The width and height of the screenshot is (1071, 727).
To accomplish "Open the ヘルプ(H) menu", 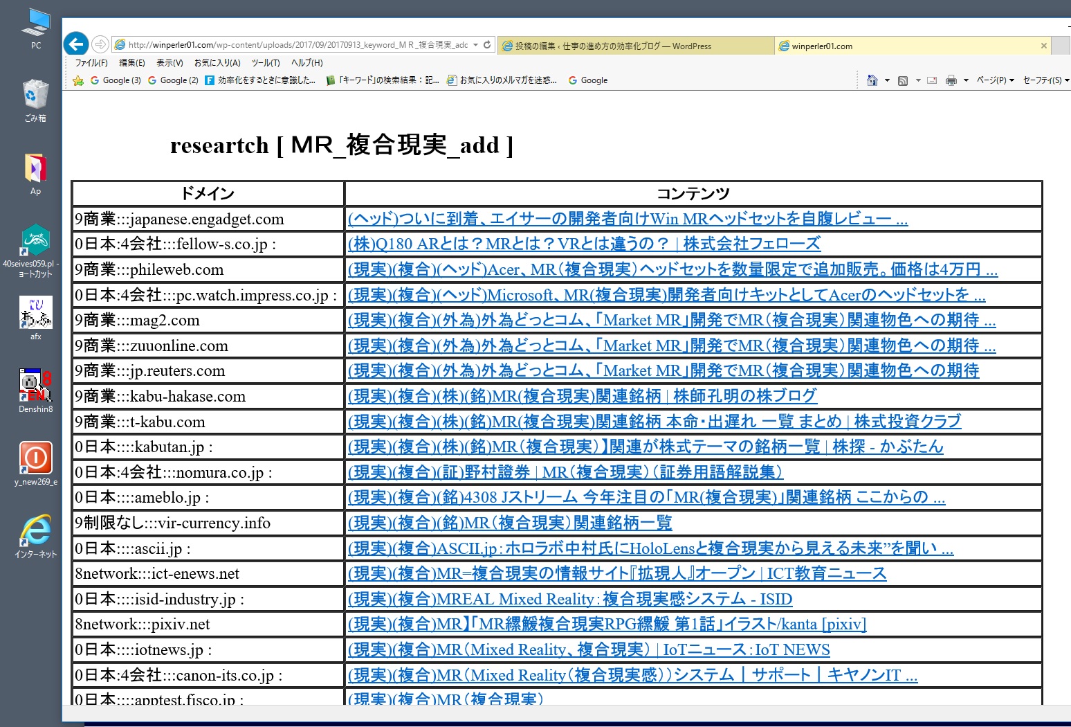I will coord(306,62).
